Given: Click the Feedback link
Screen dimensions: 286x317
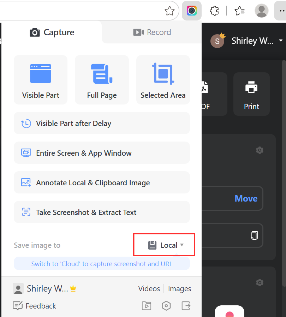Looking at the screenshot, I should [x=34, y=306].
